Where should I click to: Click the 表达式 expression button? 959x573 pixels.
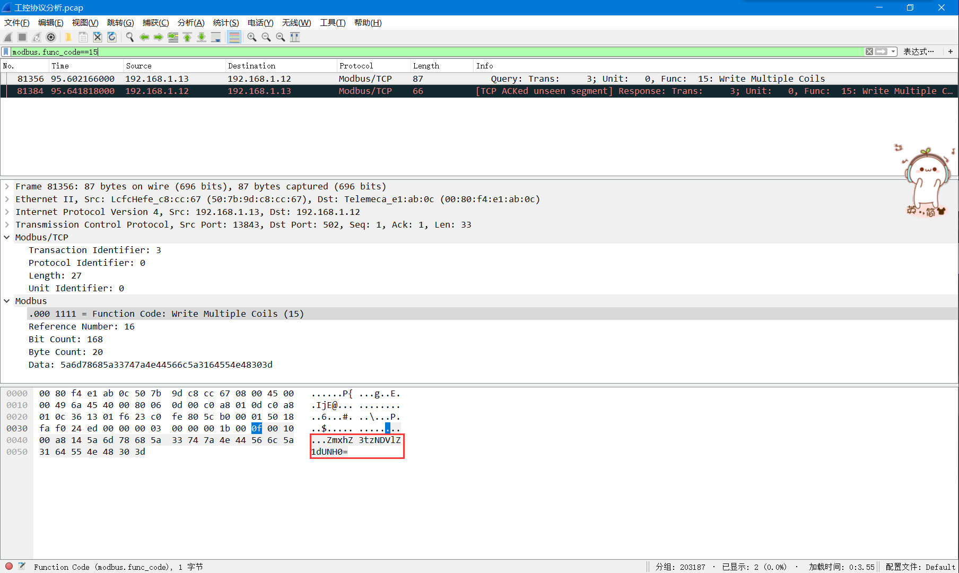click(x=919, y=51)
